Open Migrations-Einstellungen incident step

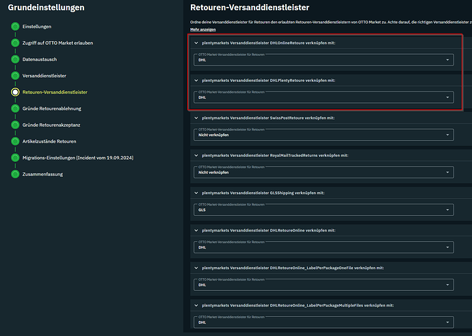coord(78,158)
